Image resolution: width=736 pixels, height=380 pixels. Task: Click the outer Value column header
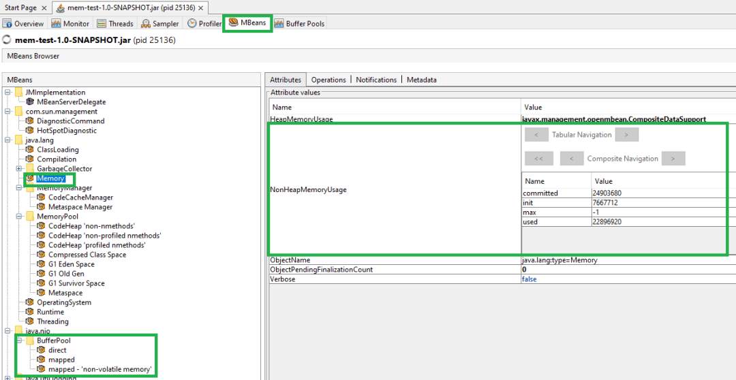(628, 107)
